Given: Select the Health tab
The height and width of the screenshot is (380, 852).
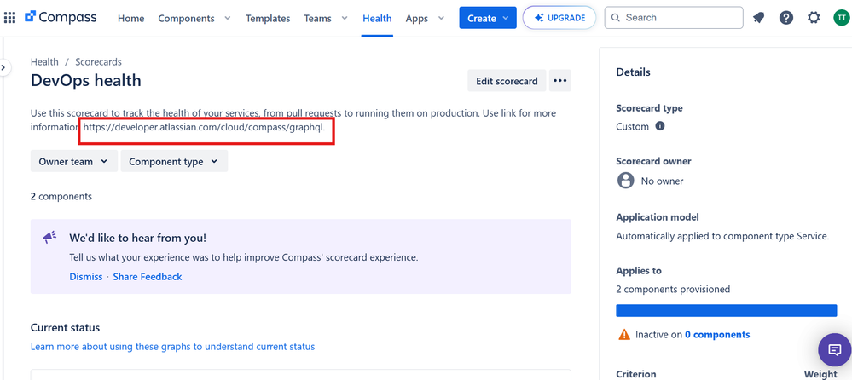Looking at the screenshot, I should (x=377, y=19).
